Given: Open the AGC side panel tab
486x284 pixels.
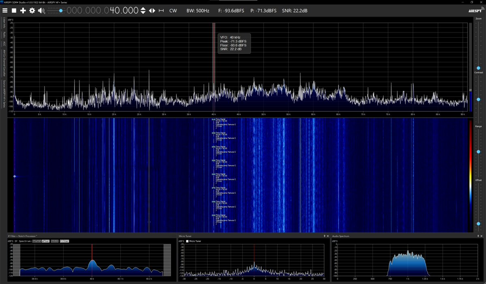Looking at the screenshot, I should pyautogui.click(x=4, y=44).
